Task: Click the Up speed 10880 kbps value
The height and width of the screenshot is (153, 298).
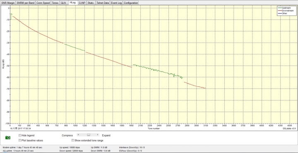Action: (x=70, y=148)
